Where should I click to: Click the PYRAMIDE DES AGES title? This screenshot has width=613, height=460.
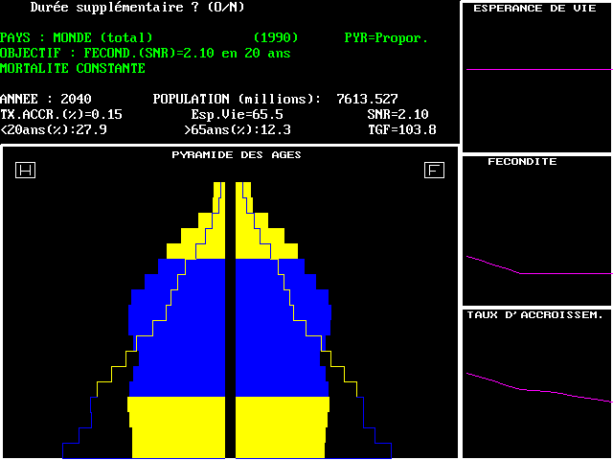tap(237, 155)
